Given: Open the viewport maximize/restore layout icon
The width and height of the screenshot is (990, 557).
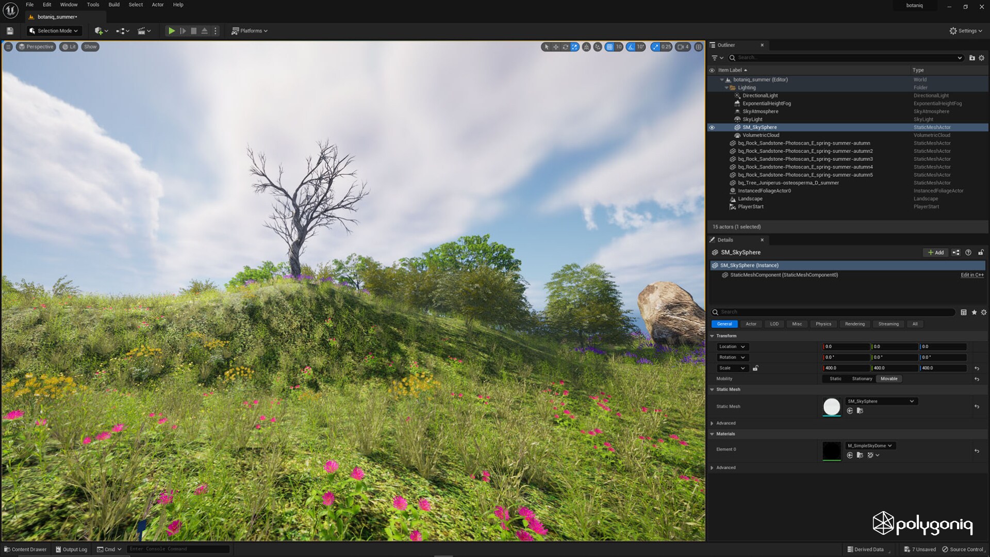Looking at the screenshot, I should tap(698, 47).
